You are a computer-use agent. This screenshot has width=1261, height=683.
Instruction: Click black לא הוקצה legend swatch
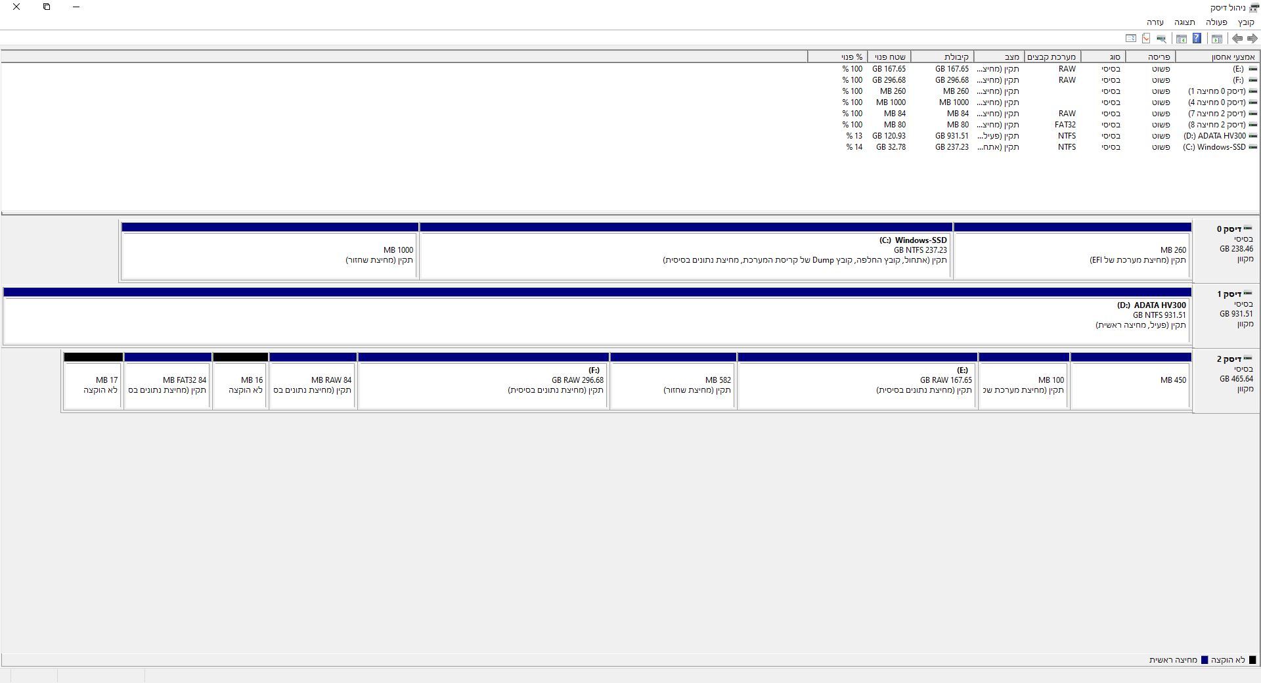[1252, 660]
